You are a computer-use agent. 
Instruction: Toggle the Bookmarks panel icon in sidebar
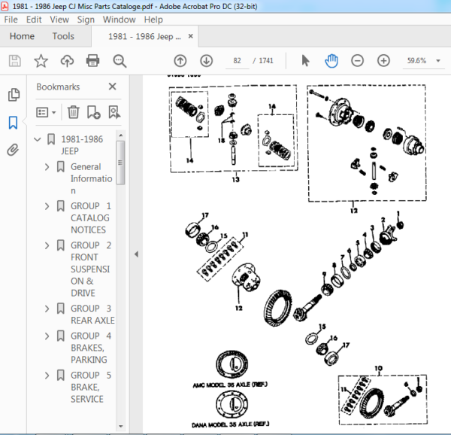pyautogui.click(x=14, y=123)
